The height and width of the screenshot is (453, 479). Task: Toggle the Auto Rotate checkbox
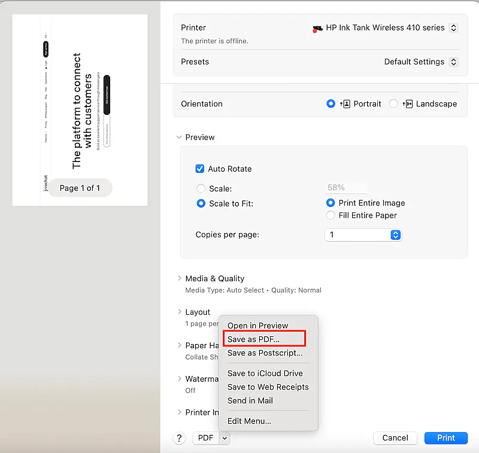point(200,169)
